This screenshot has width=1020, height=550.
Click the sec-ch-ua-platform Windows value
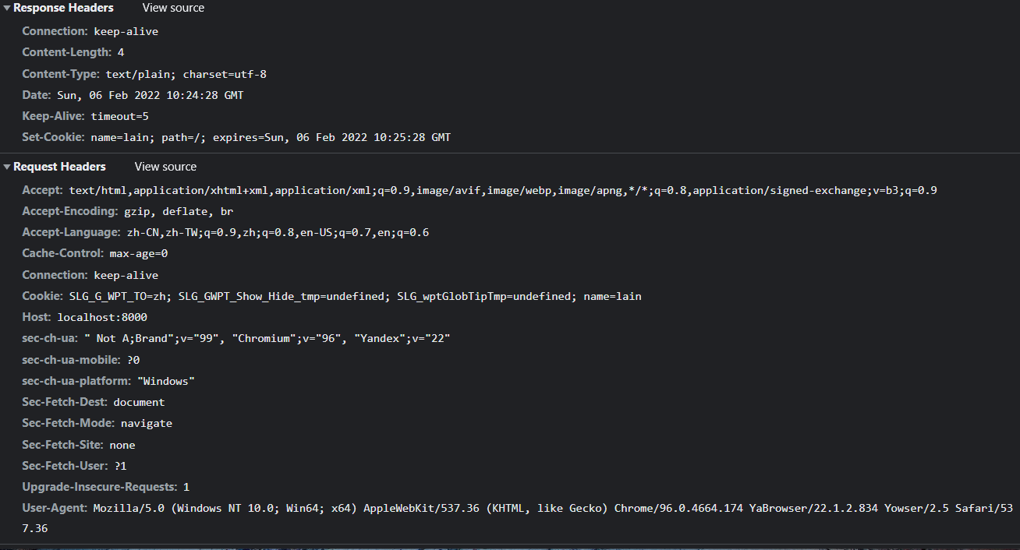tap(165, 381)
